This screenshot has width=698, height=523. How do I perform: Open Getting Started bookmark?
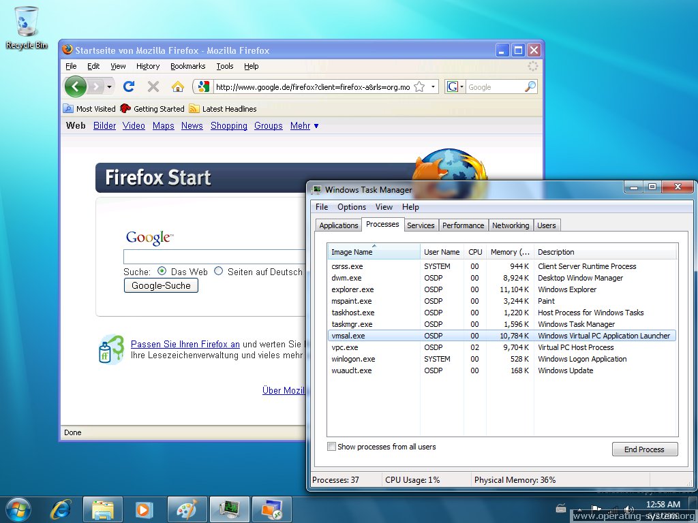152,108
